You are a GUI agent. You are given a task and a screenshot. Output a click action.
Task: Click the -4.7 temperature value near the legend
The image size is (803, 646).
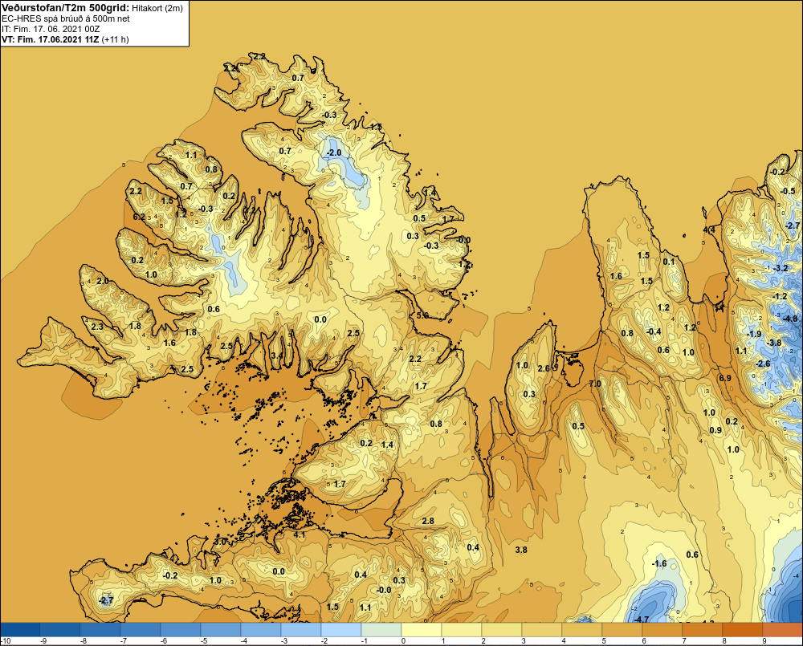click(x=641, y=619)
